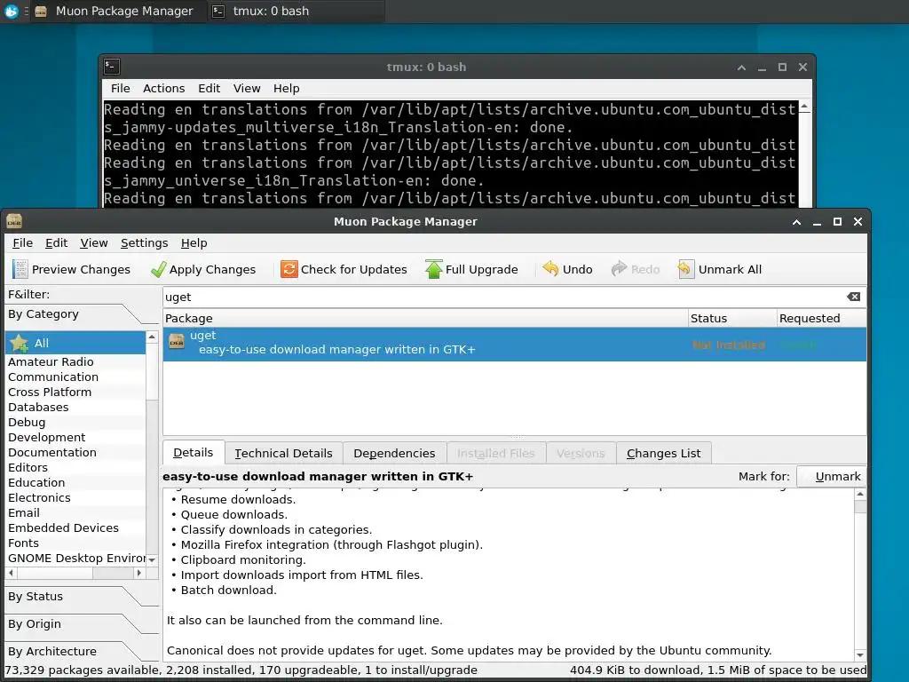This screenshot has width=909, height=682.
Task: Select the disabled Versions tab
Action: point(581,453)
